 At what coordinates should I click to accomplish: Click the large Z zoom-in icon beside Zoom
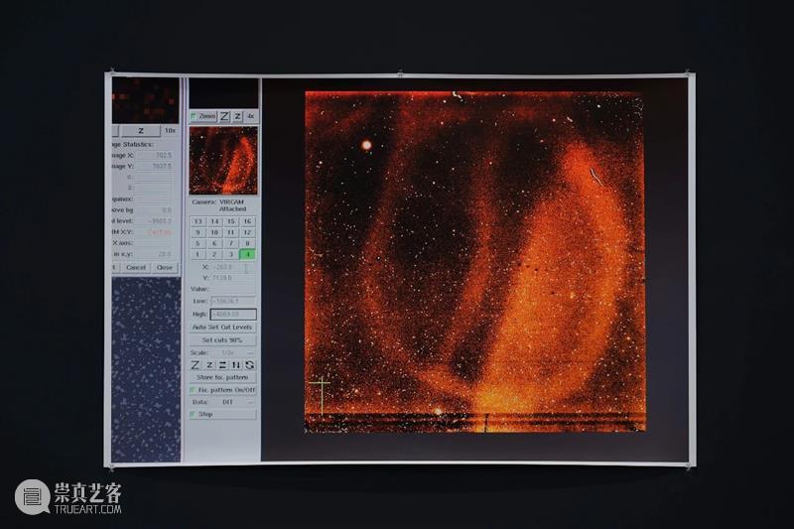224,116
